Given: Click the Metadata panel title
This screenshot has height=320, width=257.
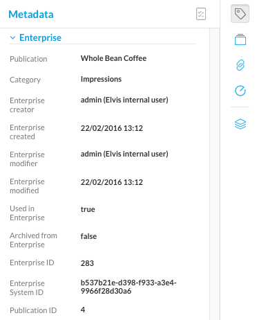Looking at the screenshot, I should tap(31, 15).
